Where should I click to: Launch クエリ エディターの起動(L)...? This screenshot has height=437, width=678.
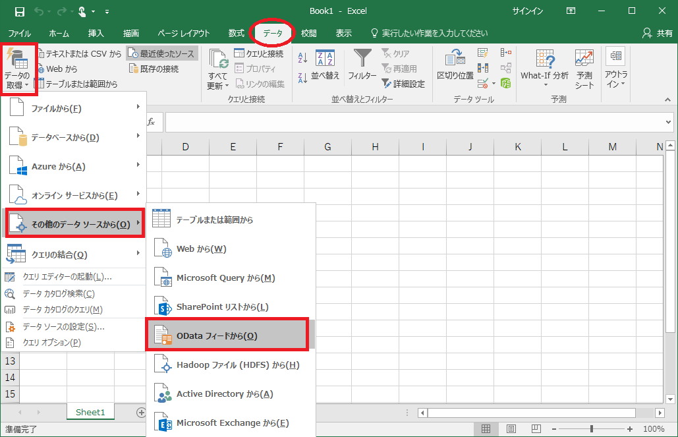point(74,277)
